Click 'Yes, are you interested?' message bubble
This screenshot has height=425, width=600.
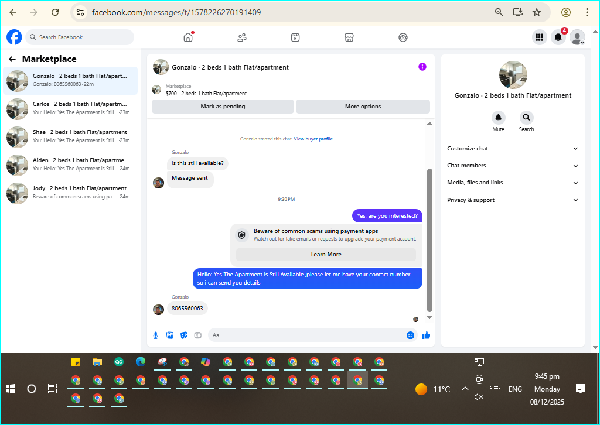387,216
